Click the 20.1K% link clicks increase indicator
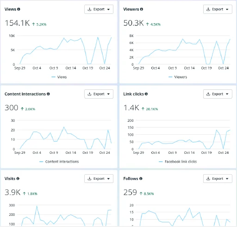237x227 pixels. click(x=150, y=109)
